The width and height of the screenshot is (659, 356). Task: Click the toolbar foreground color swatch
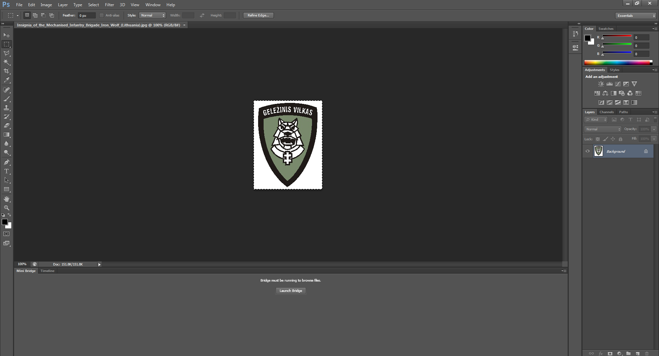(x=5, y=222)
